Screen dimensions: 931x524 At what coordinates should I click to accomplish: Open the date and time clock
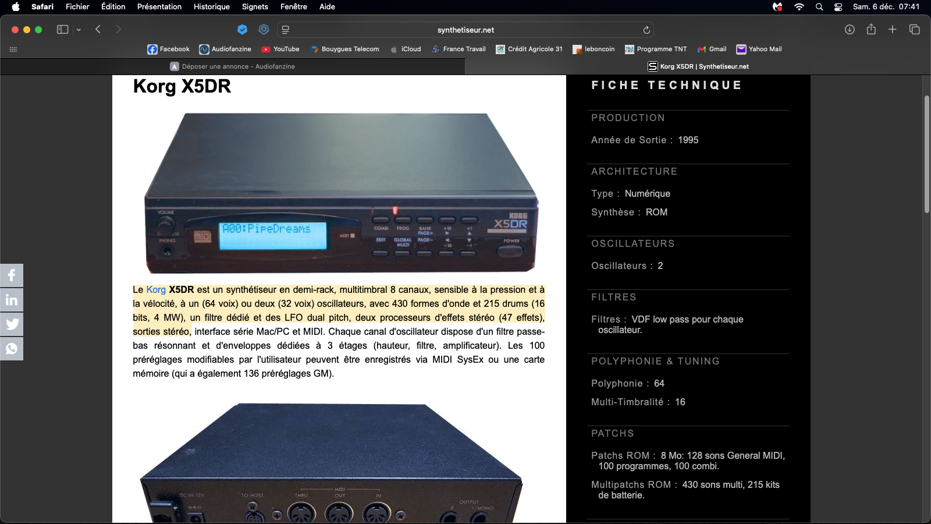[x=886, y=7]
